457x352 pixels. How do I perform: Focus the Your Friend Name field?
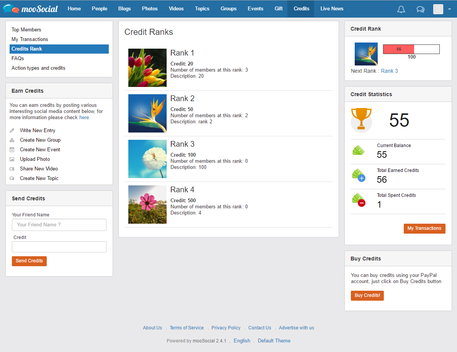(x=59, y=225)
